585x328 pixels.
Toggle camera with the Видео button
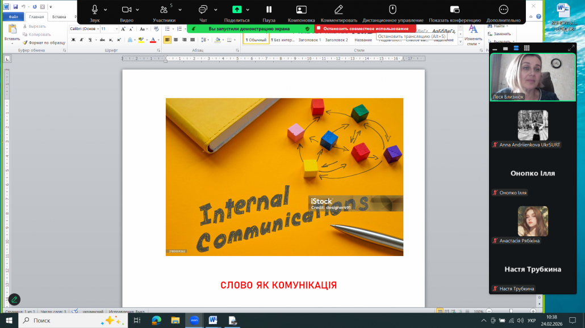pyautogui.click(x=127, y=10)
